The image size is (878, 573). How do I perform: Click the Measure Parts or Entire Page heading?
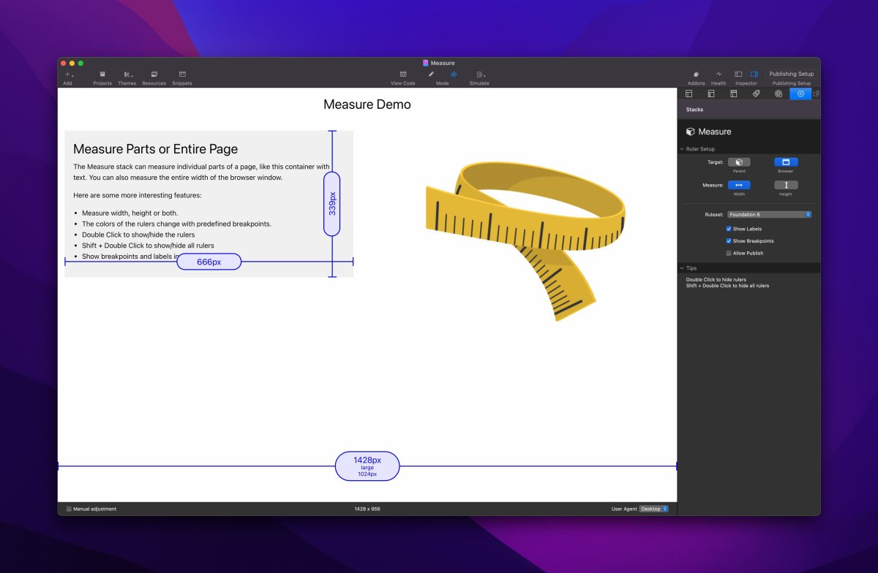[156, 149]
